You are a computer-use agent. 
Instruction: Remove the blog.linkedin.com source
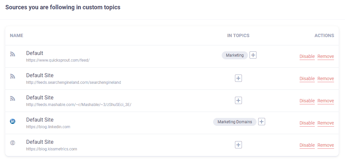point(326,123)
